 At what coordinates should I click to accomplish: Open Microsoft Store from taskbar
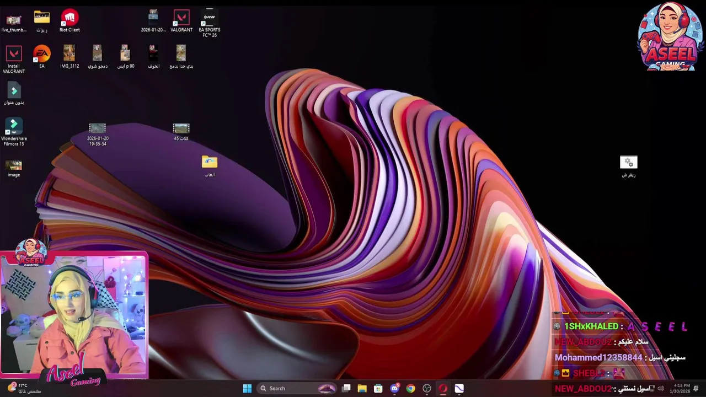click(x=378, y=388)
